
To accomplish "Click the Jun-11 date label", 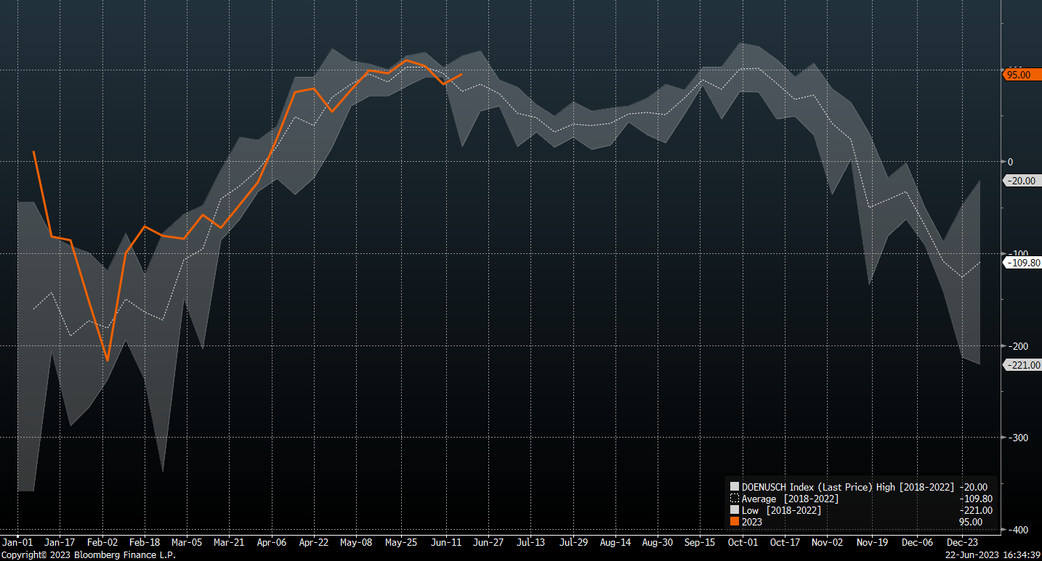I will 445,542.
